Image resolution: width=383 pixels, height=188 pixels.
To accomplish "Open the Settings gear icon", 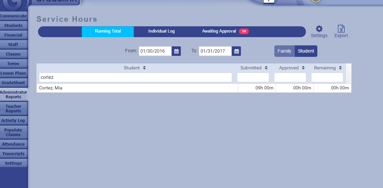I will [319, 29].
